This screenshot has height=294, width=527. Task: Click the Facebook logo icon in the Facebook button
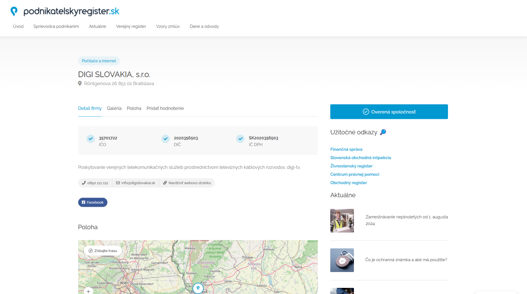83,202
